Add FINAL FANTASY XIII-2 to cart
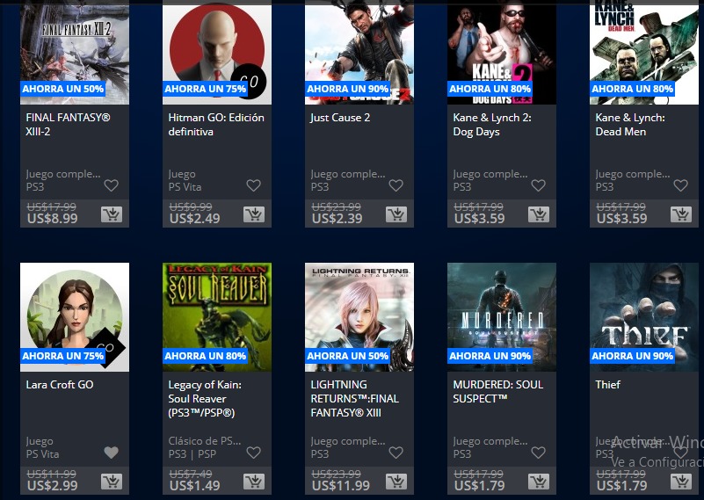Screen dimensions: 704x500 tap(112, 214)
